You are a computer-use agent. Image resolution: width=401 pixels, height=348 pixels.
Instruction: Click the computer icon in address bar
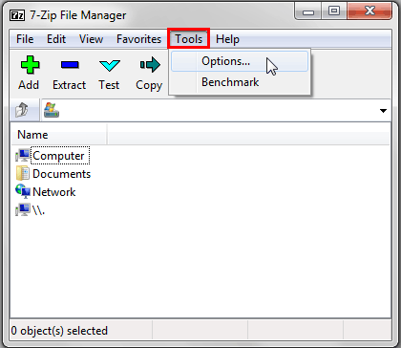[x=52, y=110]
